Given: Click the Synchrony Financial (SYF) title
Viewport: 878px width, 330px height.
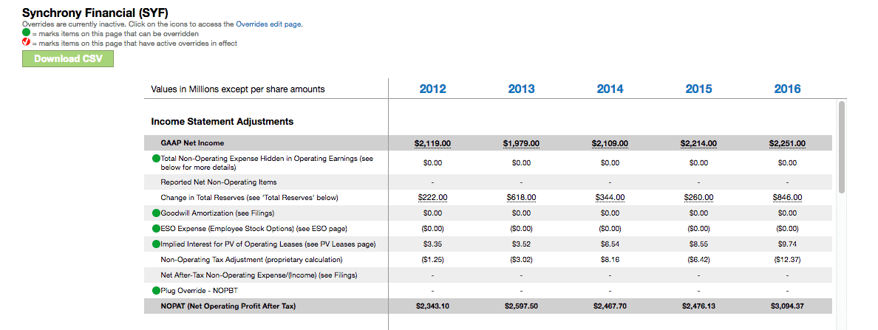Looking at the screenshot, I should 95,13.
